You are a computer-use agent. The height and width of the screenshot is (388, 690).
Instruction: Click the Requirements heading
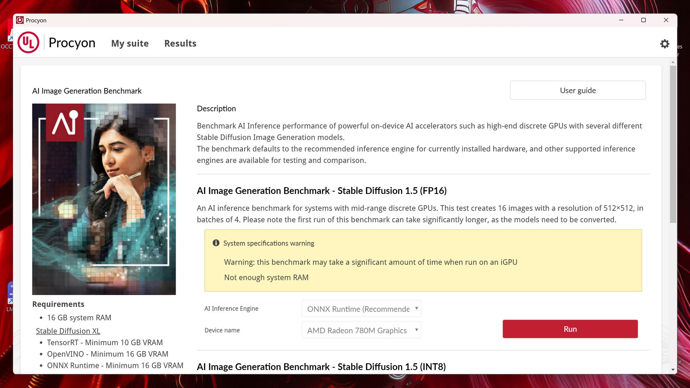click(58, 304)
